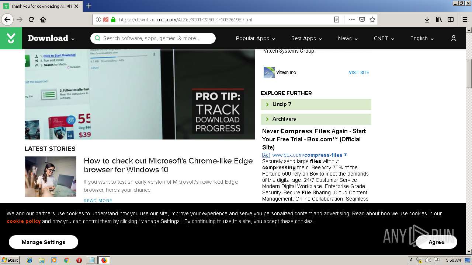Click the page vertical scrollbar thumb
This screenshot has height=265, width=472.
coord(469,74)
